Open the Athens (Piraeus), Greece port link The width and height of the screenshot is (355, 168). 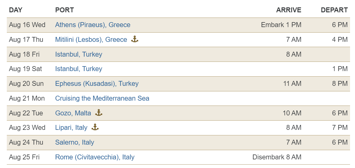93,25
